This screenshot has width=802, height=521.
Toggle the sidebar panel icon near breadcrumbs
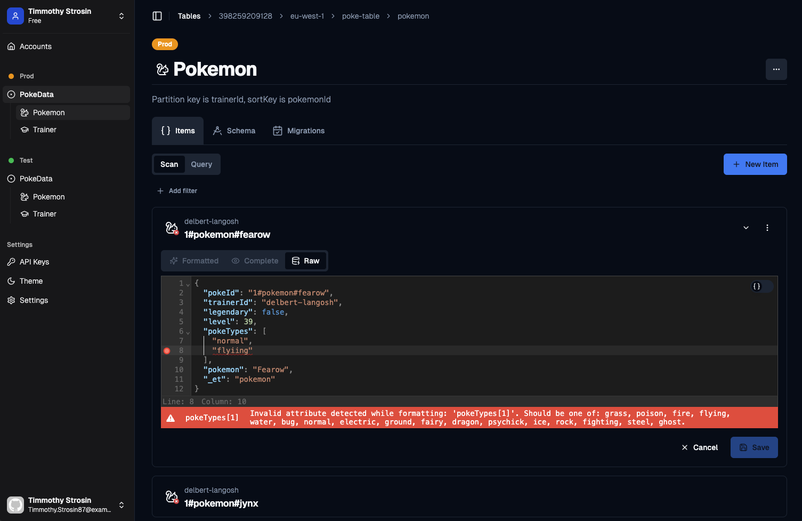[x=157, y=16]
